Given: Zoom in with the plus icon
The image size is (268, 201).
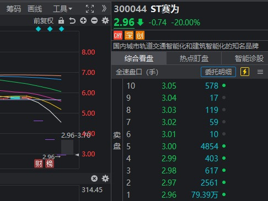Looking at the screenshot, I should (83, 20).
